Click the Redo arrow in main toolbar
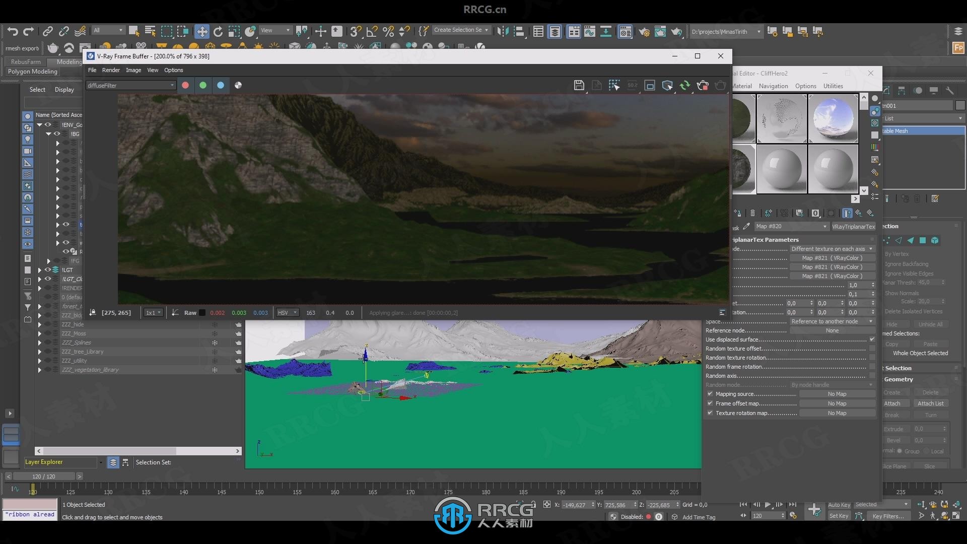Screen dimensions: 967x544 click(x=29, y=31)
